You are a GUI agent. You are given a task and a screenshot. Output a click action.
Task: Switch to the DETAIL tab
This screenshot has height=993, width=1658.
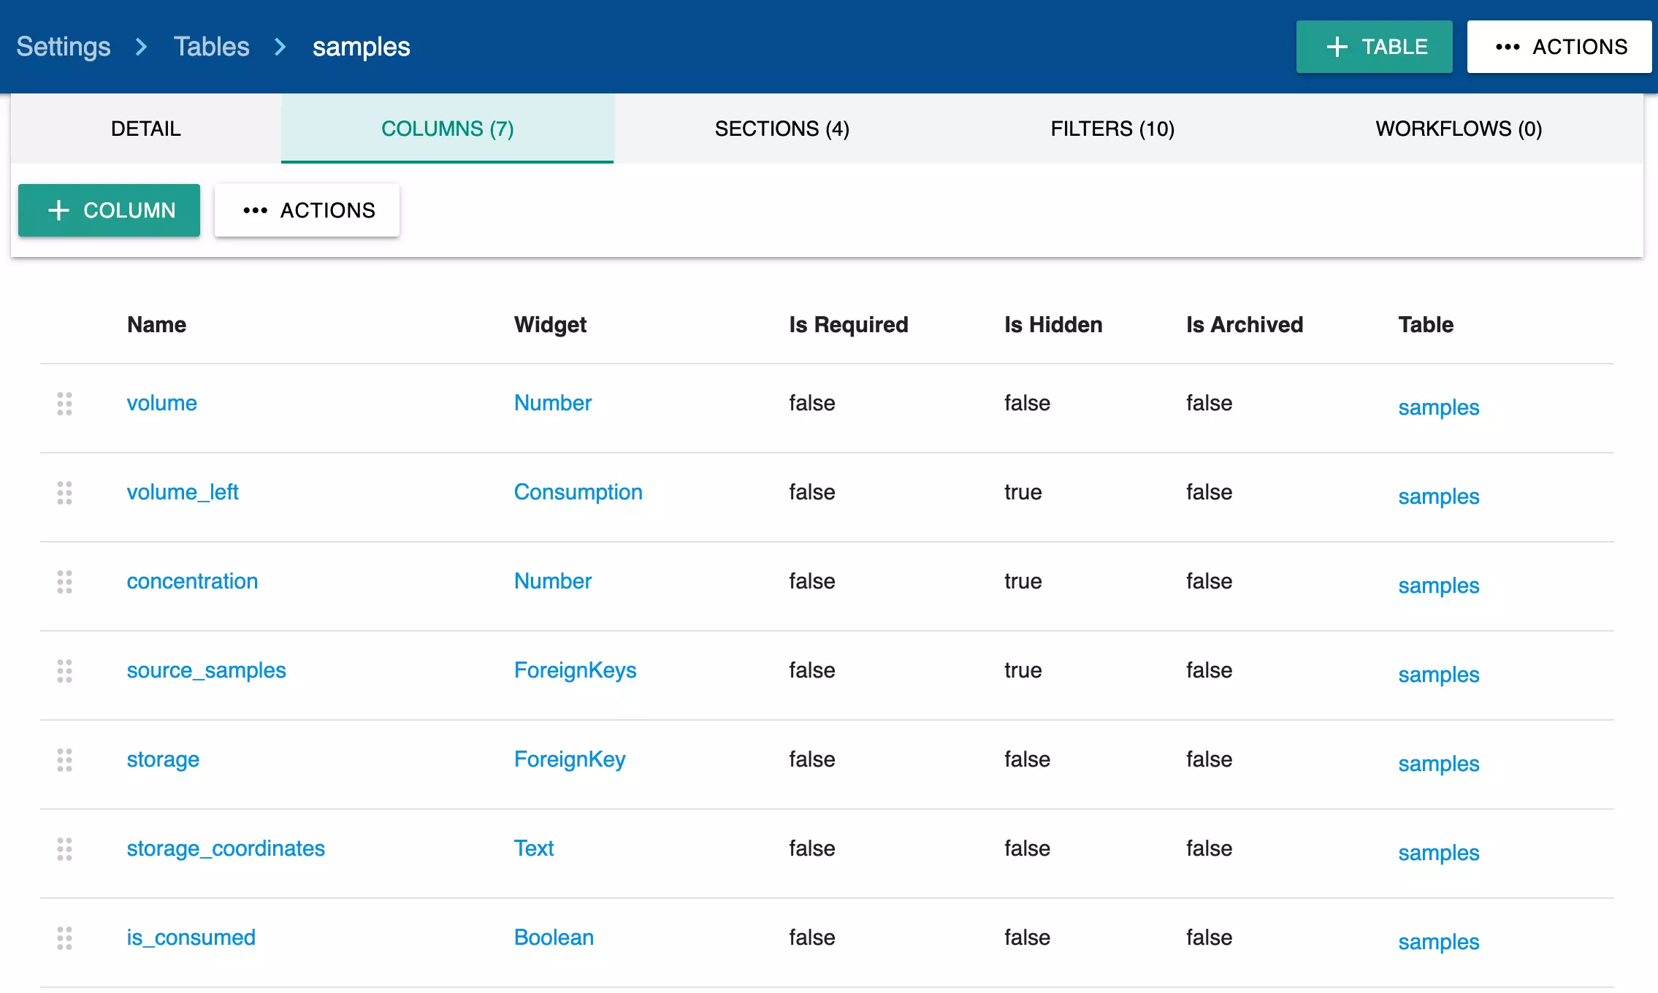click(146, 129)
